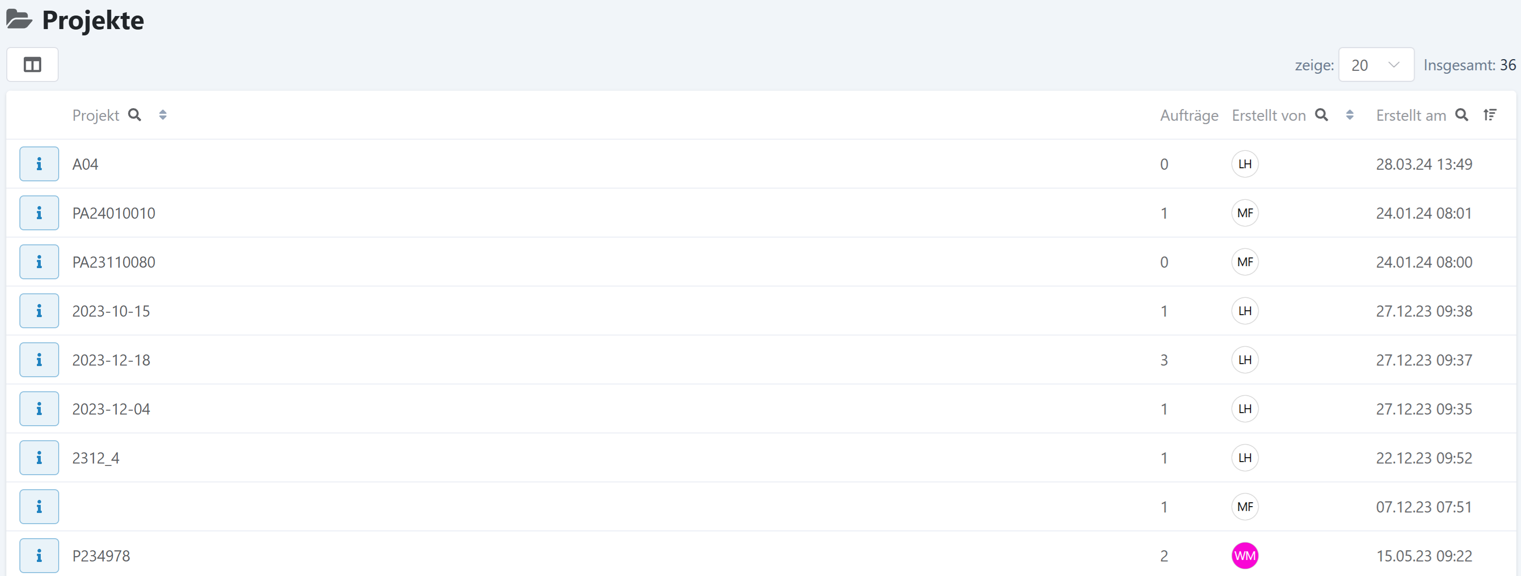This screenshot has height=576, width=1521.
Task: Click LH avatar in A04 row
Action: [1245, 164]
